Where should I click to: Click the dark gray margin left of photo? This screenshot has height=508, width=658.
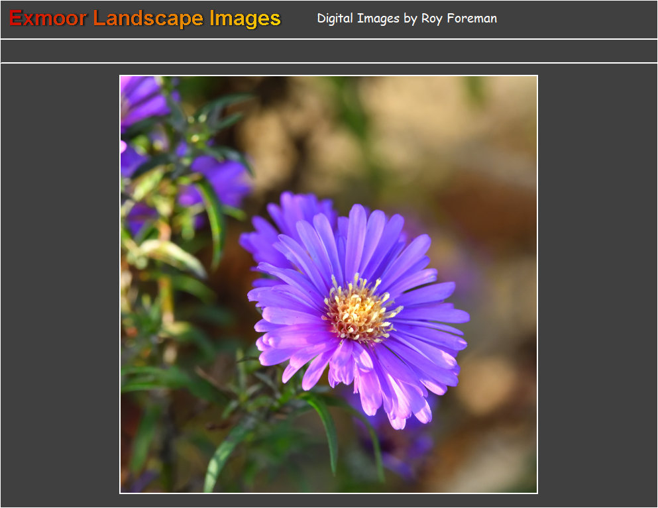(60, 285)
